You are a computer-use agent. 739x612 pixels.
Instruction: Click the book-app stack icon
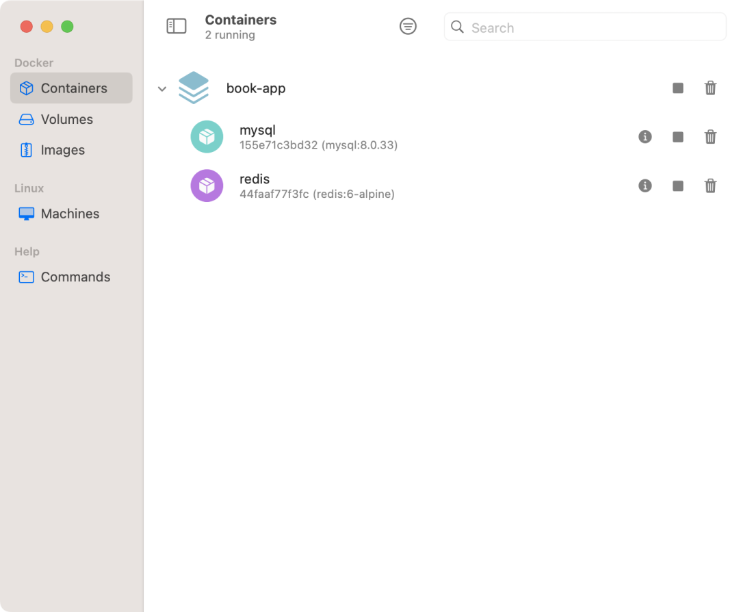coord(194,88)
